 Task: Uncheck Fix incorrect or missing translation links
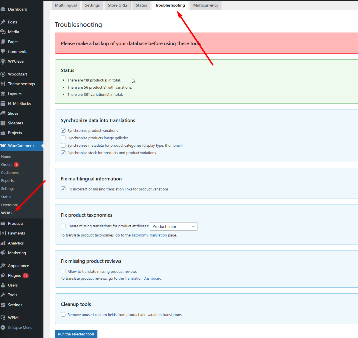point(63,189)
